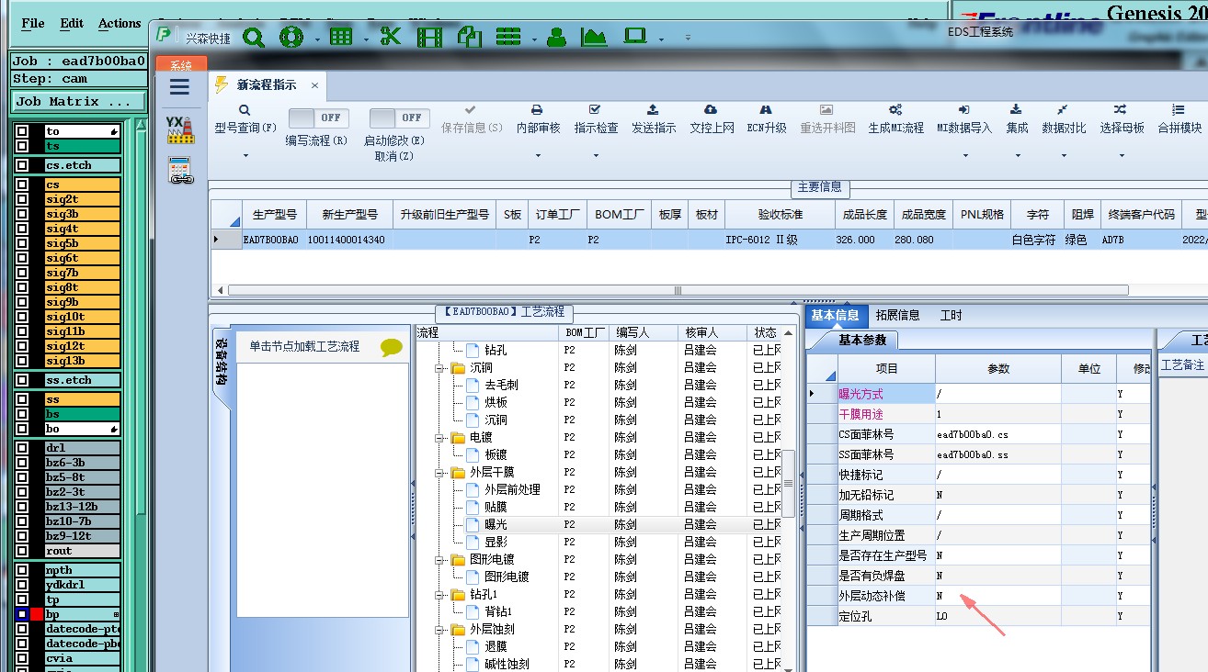
Task: Open the Actions menu in Genesis
Action: (x=120, y=23)
